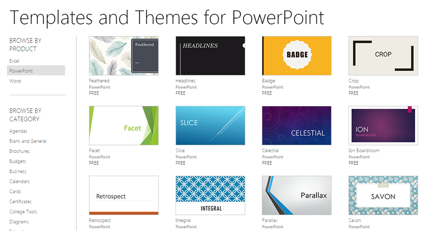Click the Headlines title link
The image size is (432, 231).
[186, 81]
